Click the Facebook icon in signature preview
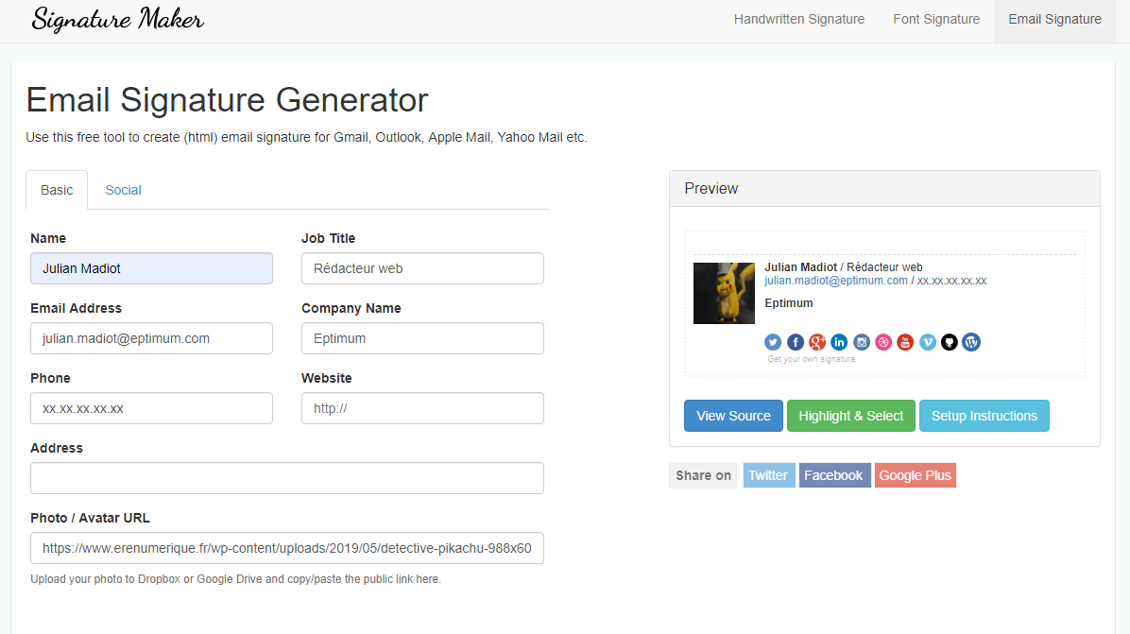Viewport: 1130px width, 634px height. click(x=795, y=342)
